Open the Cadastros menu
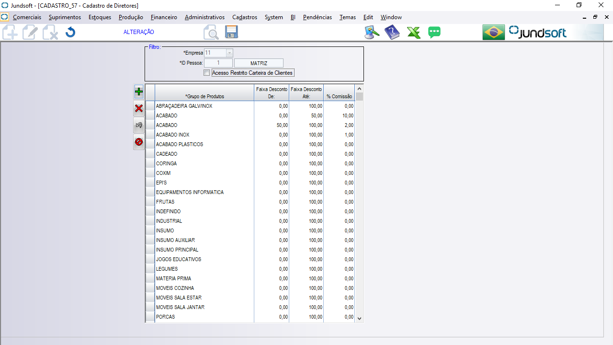Image resolution: width=613 pixels, height=345 pixels. pyautogui.click(x=245, y=17)
